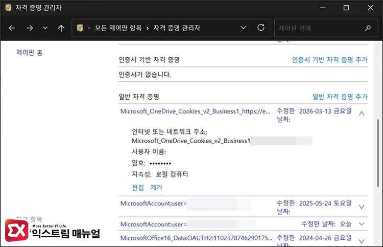Click the search magnifier icon
The image size is (383, 247).
(368, 28)
